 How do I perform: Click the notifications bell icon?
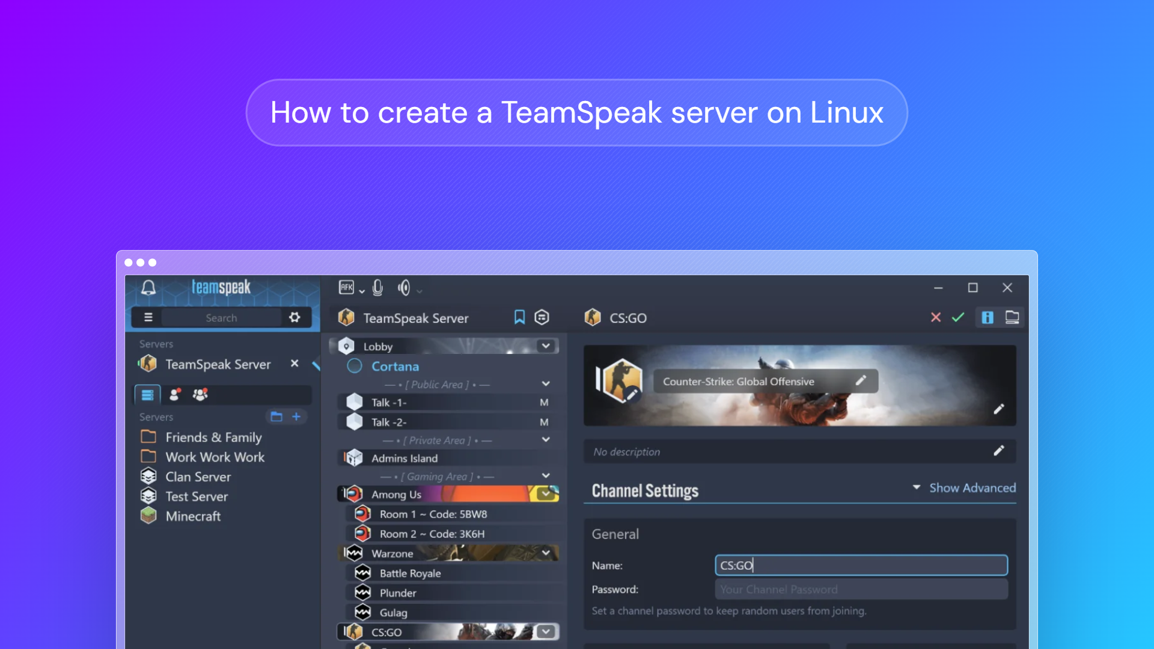click(148, 287)
